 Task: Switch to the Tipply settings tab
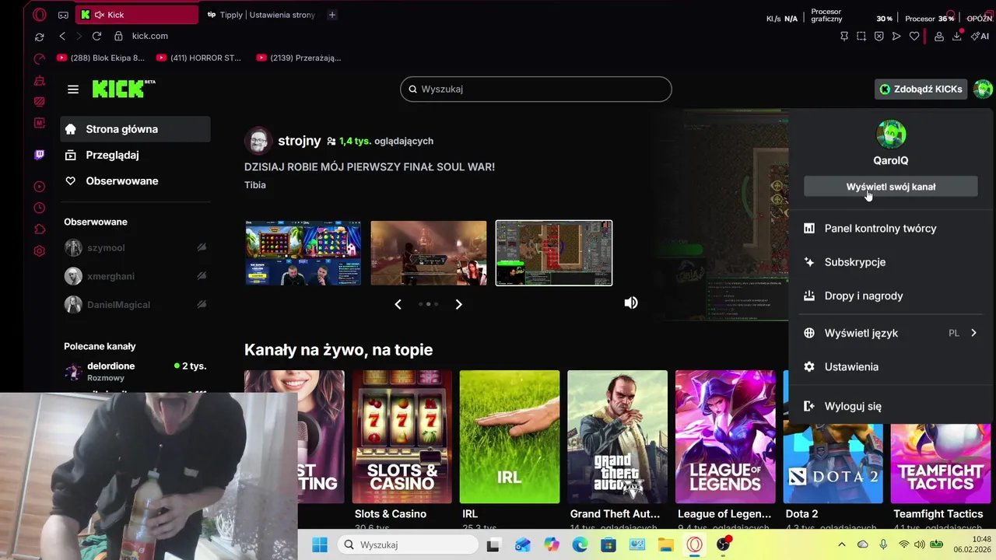[261, 15]
